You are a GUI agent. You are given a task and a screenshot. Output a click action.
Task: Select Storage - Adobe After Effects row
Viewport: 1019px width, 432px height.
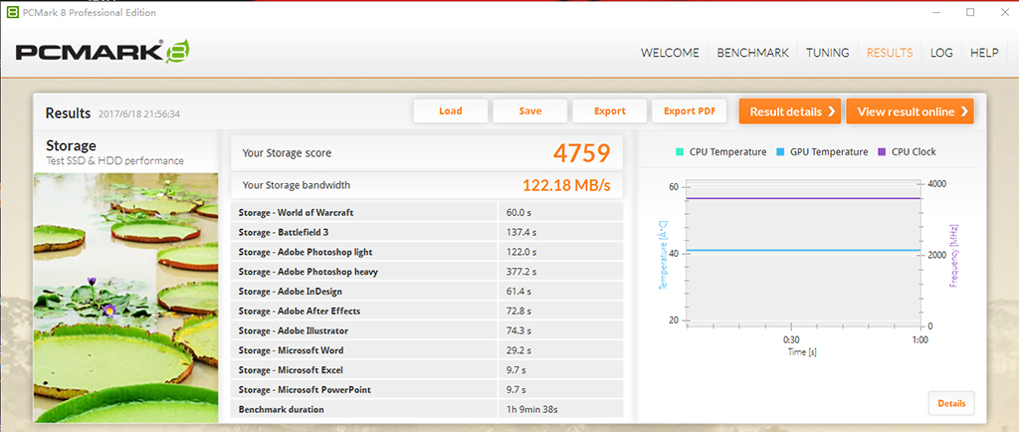(427, 312)
